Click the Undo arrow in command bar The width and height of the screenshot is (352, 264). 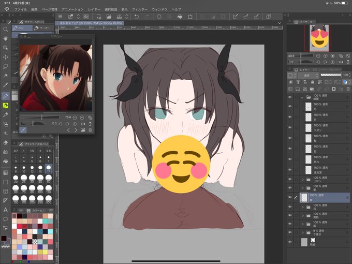(x=136, y=17)
